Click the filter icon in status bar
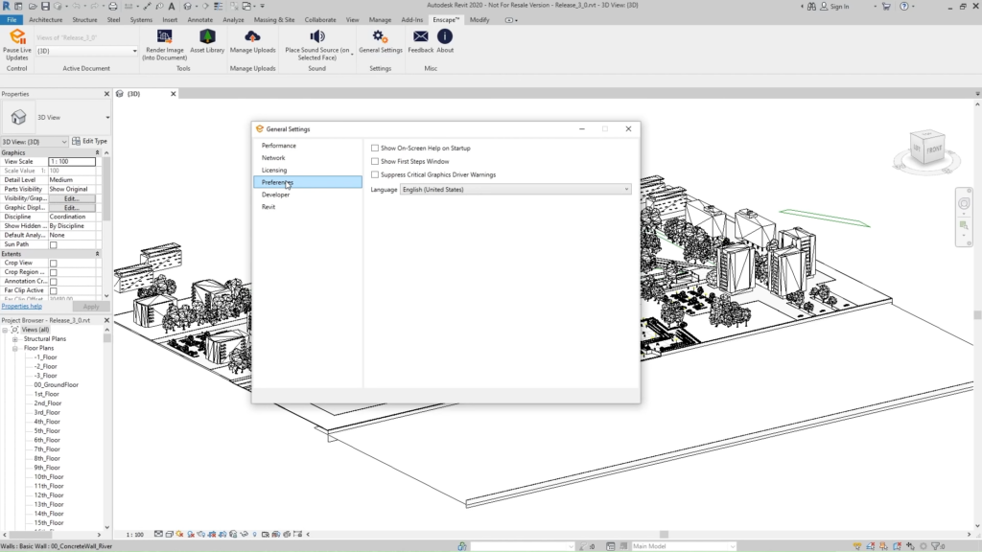This screenshot has height=552, width=982. 938,546
